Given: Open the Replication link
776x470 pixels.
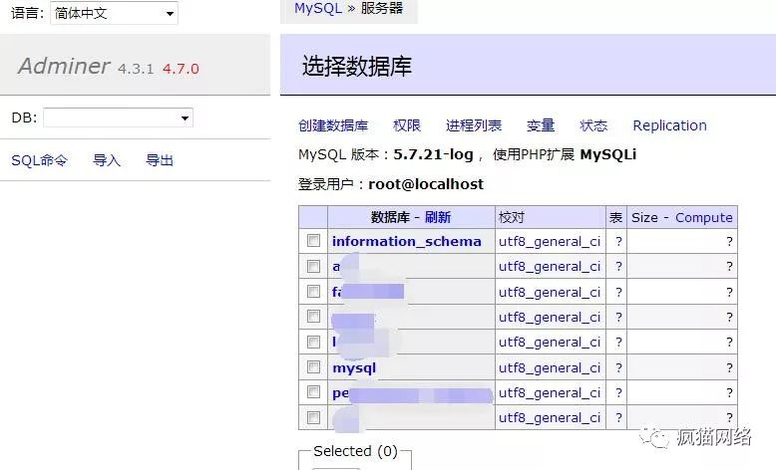Looking at the screenshot, I should (x=669, y=125).
